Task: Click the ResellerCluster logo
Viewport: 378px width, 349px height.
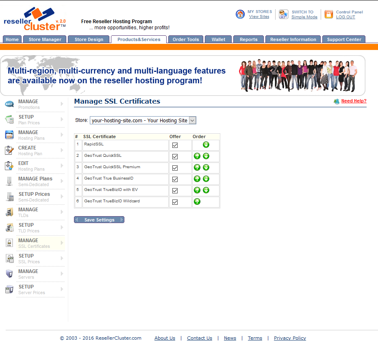Action: coord(35,19)
